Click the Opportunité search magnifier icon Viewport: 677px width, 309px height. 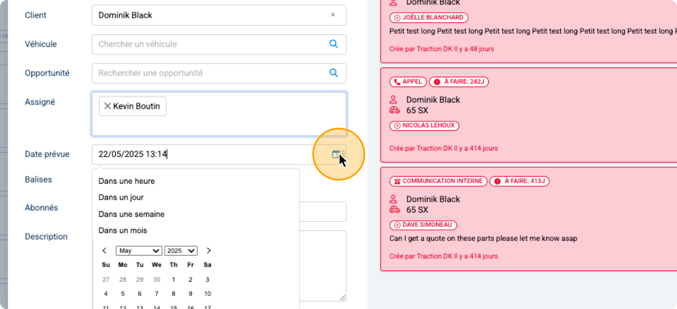tap(334, 73)
